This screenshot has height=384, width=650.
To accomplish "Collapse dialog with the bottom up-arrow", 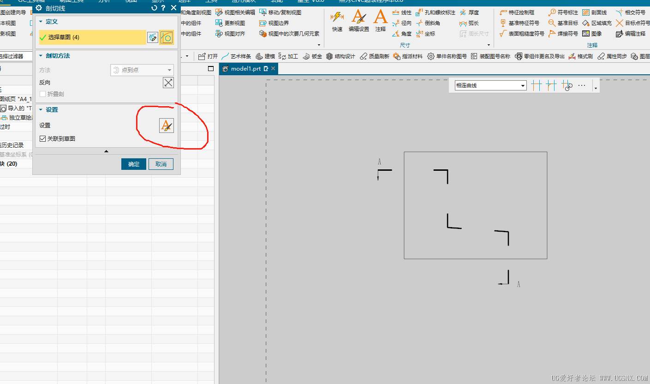I will coord(107,151).
